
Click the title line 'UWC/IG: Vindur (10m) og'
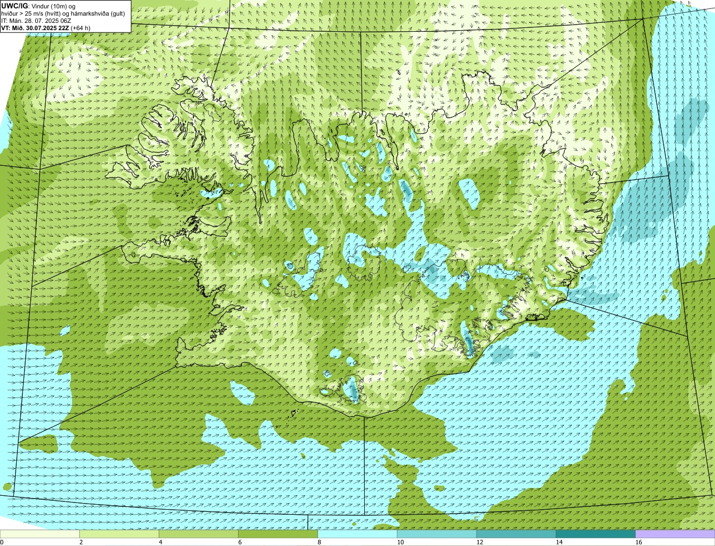click(x=38, y=6)
